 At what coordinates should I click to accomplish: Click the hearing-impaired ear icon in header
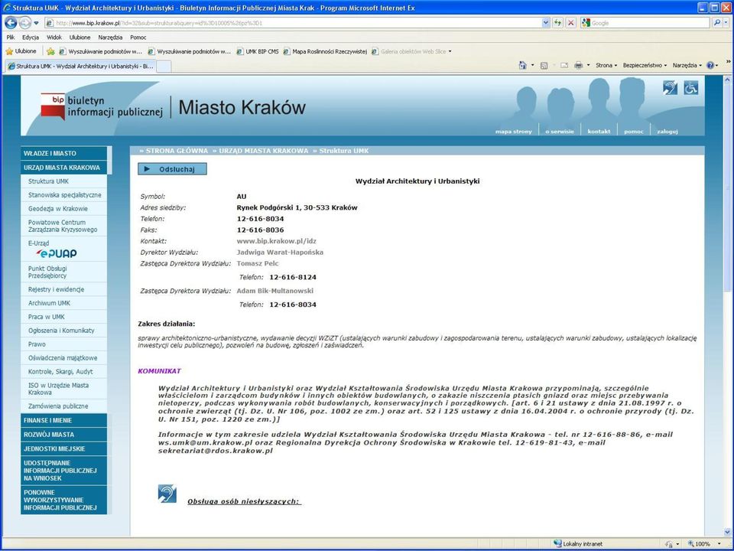pos(671,88)
